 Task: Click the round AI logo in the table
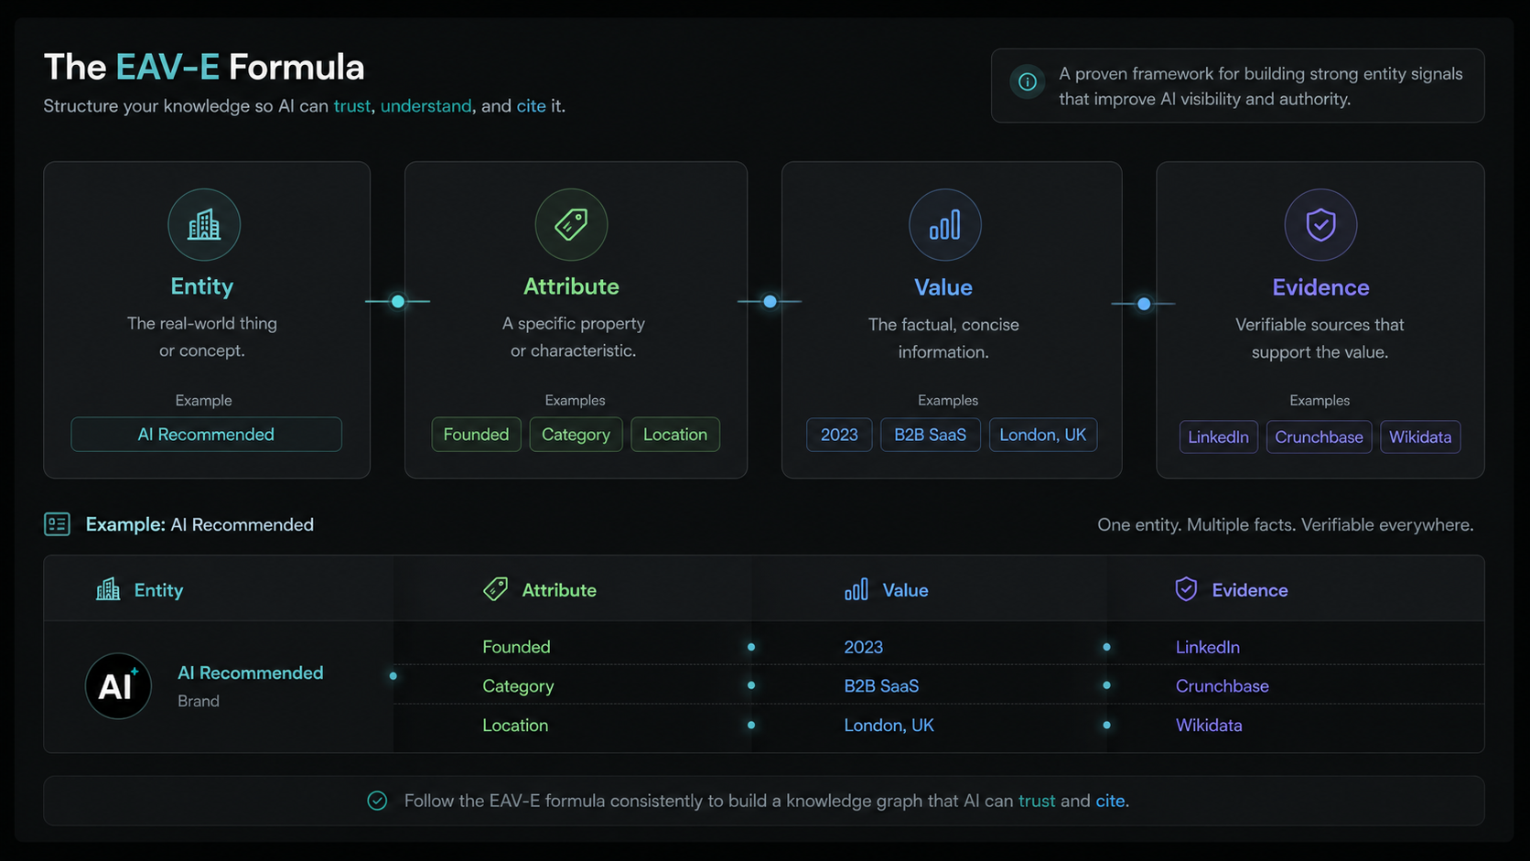[118, 685]
